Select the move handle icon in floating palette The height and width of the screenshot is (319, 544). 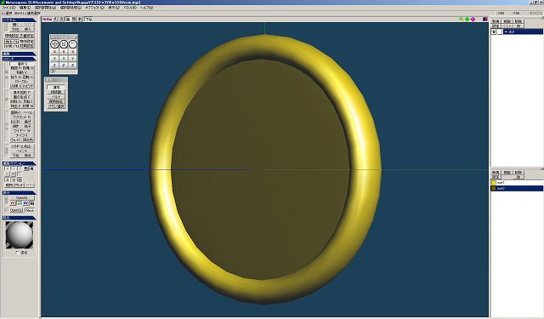tap(54, 44)
